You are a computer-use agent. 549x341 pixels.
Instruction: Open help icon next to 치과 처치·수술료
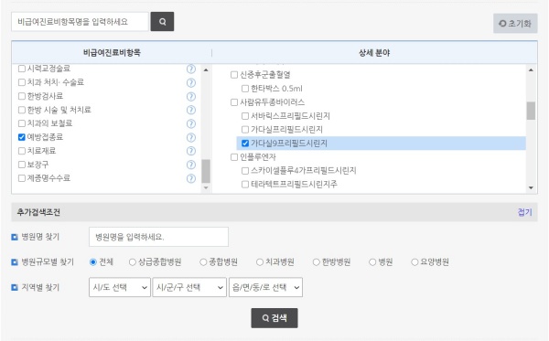click(191, 83)
